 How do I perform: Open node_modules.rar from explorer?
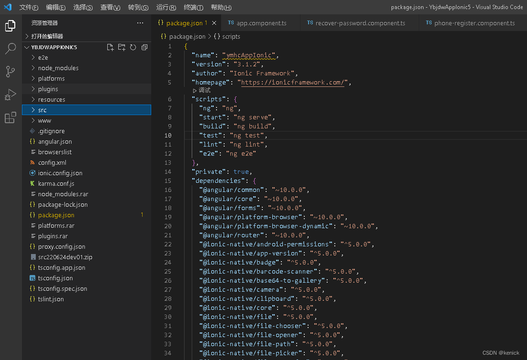[87, 194]
